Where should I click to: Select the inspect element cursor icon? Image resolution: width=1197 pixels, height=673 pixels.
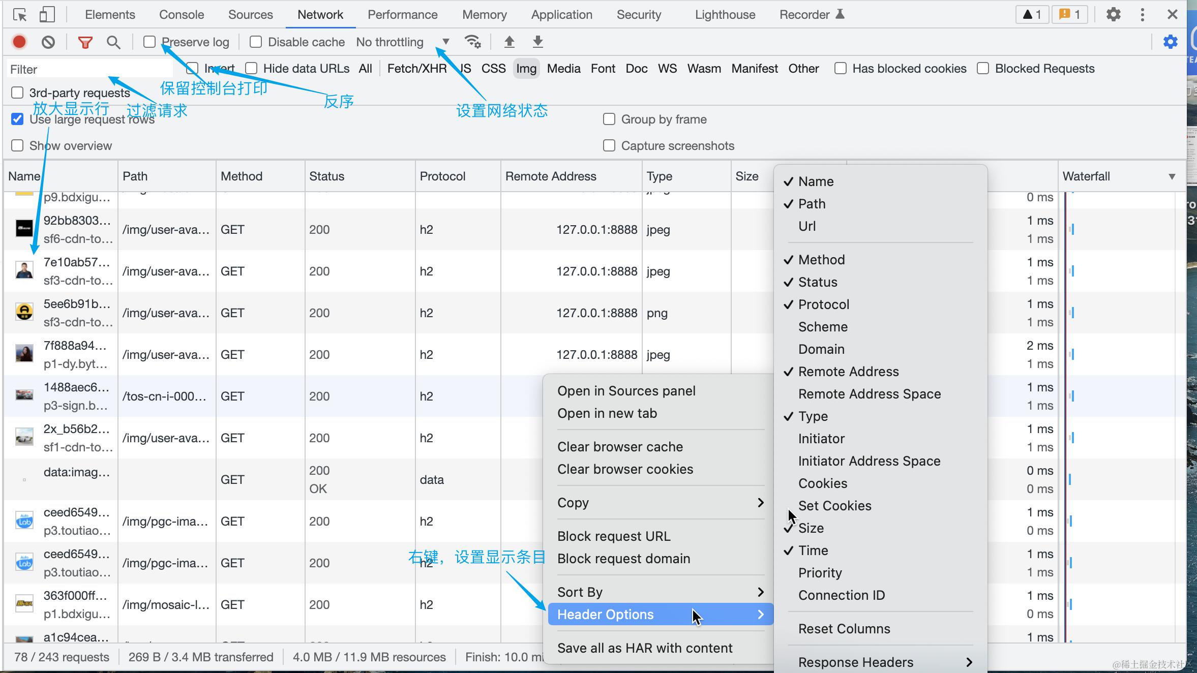tap(20, 15)
